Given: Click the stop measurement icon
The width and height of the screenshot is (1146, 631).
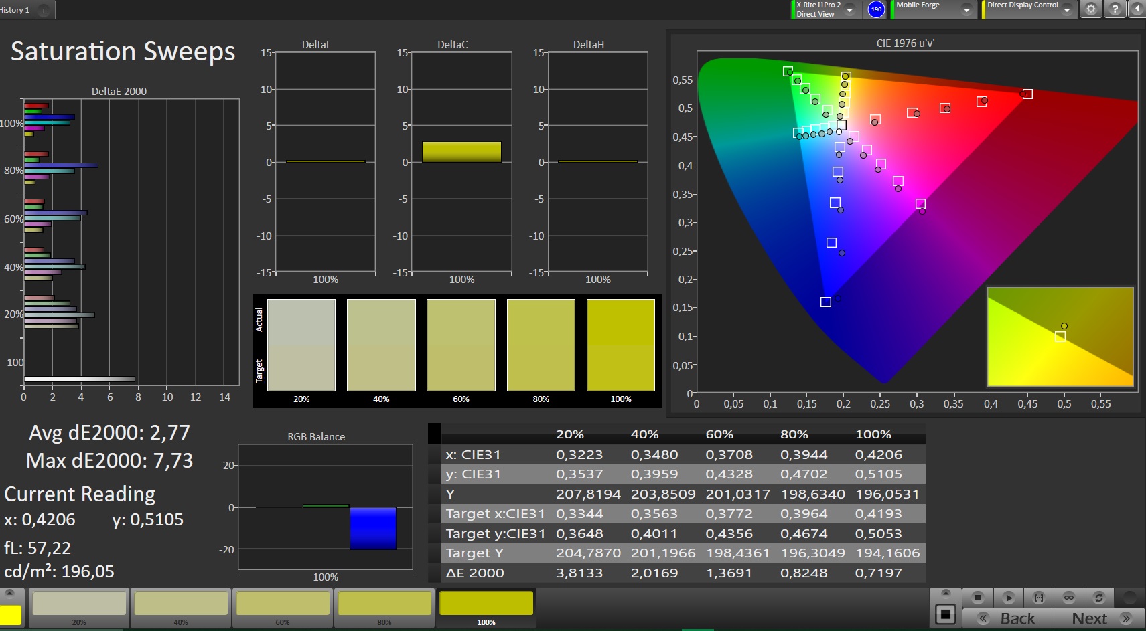Looking at the screenshot, I should click(978, 598).
